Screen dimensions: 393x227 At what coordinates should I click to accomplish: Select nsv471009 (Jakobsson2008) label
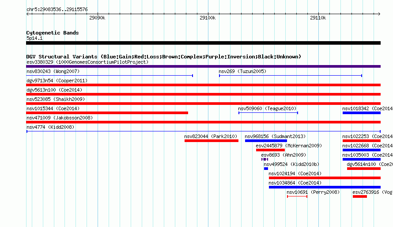point(60,118)
